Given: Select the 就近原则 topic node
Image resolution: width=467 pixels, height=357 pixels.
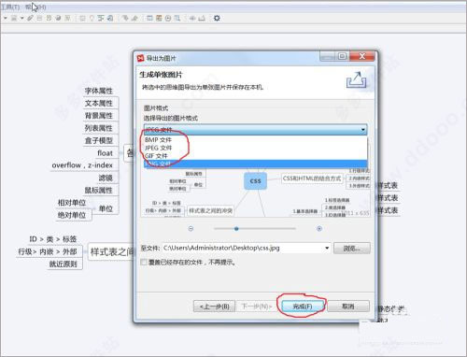Looking at the screenshot, I should 64,264.
